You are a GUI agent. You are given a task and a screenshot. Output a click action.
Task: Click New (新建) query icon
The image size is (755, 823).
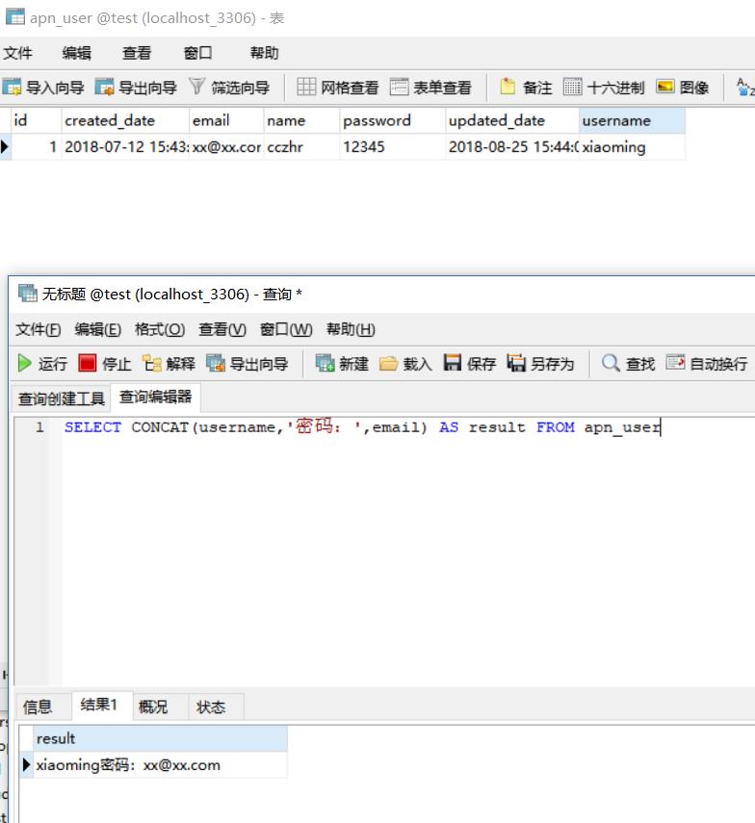click(325, 363)
